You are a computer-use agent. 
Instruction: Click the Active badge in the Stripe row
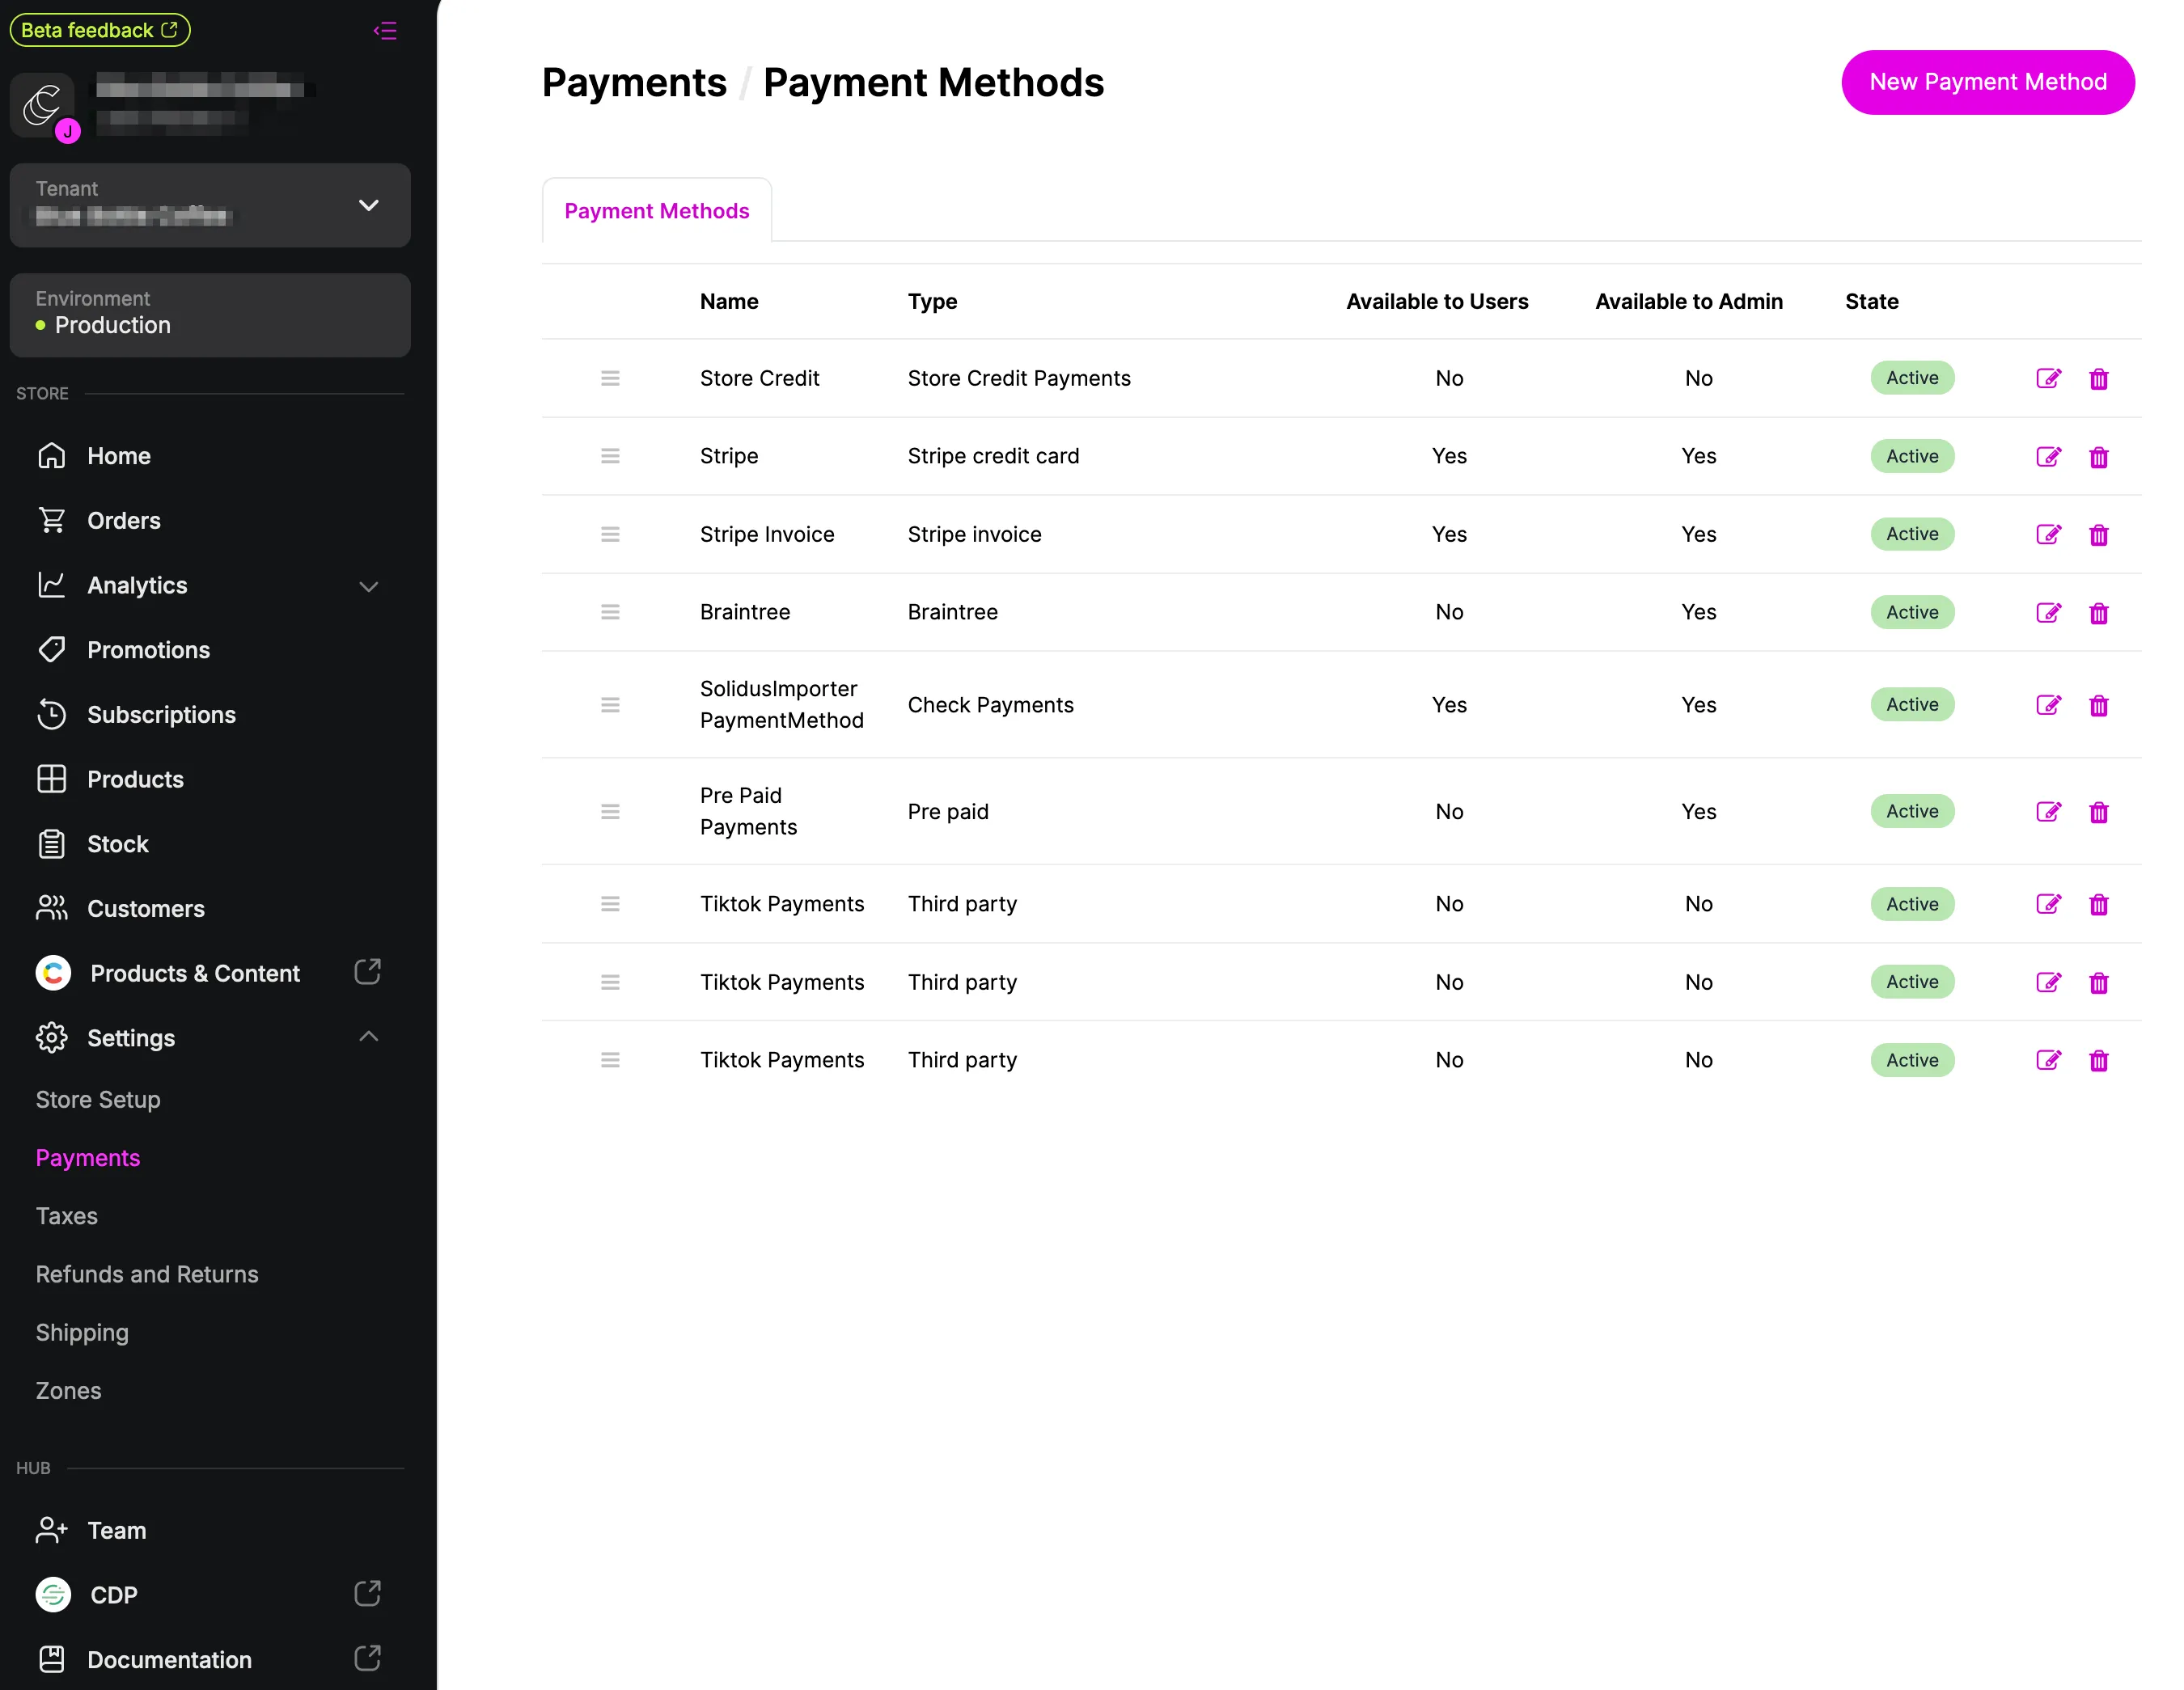pos(1912,457)
